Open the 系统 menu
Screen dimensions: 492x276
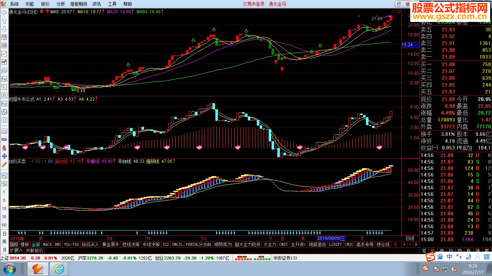(14, 4)
